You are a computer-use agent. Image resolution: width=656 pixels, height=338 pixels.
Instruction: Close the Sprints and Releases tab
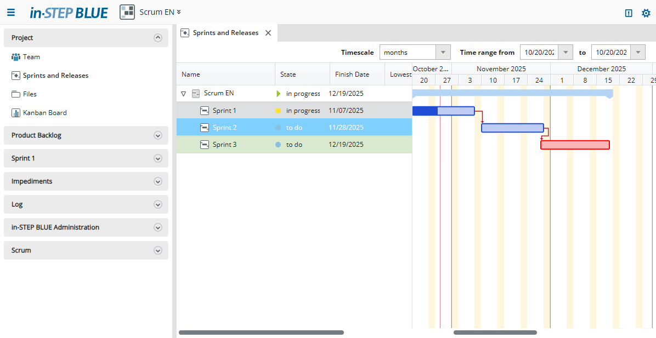tap(268, 33)
